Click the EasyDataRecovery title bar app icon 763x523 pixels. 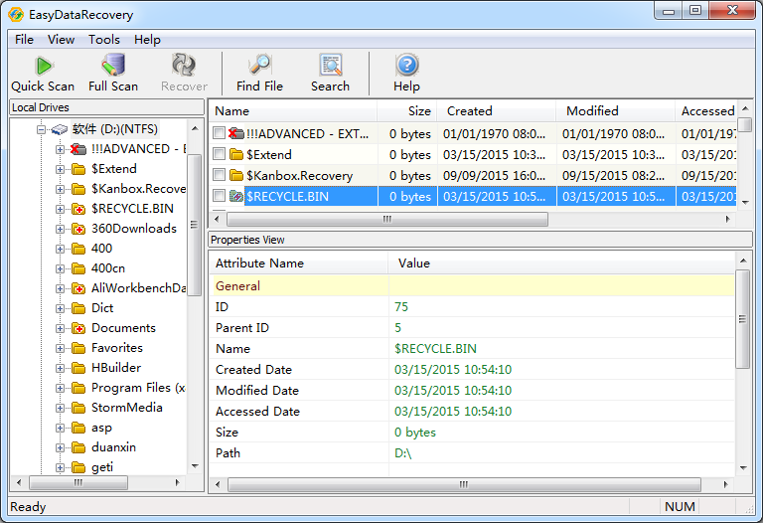(x=16, y=14)
